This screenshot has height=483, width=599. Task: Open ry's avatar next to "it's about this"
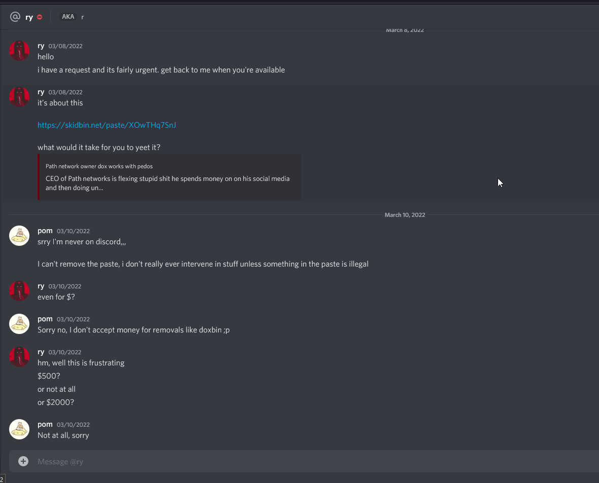pyautogui.click(x=19, y=97)
